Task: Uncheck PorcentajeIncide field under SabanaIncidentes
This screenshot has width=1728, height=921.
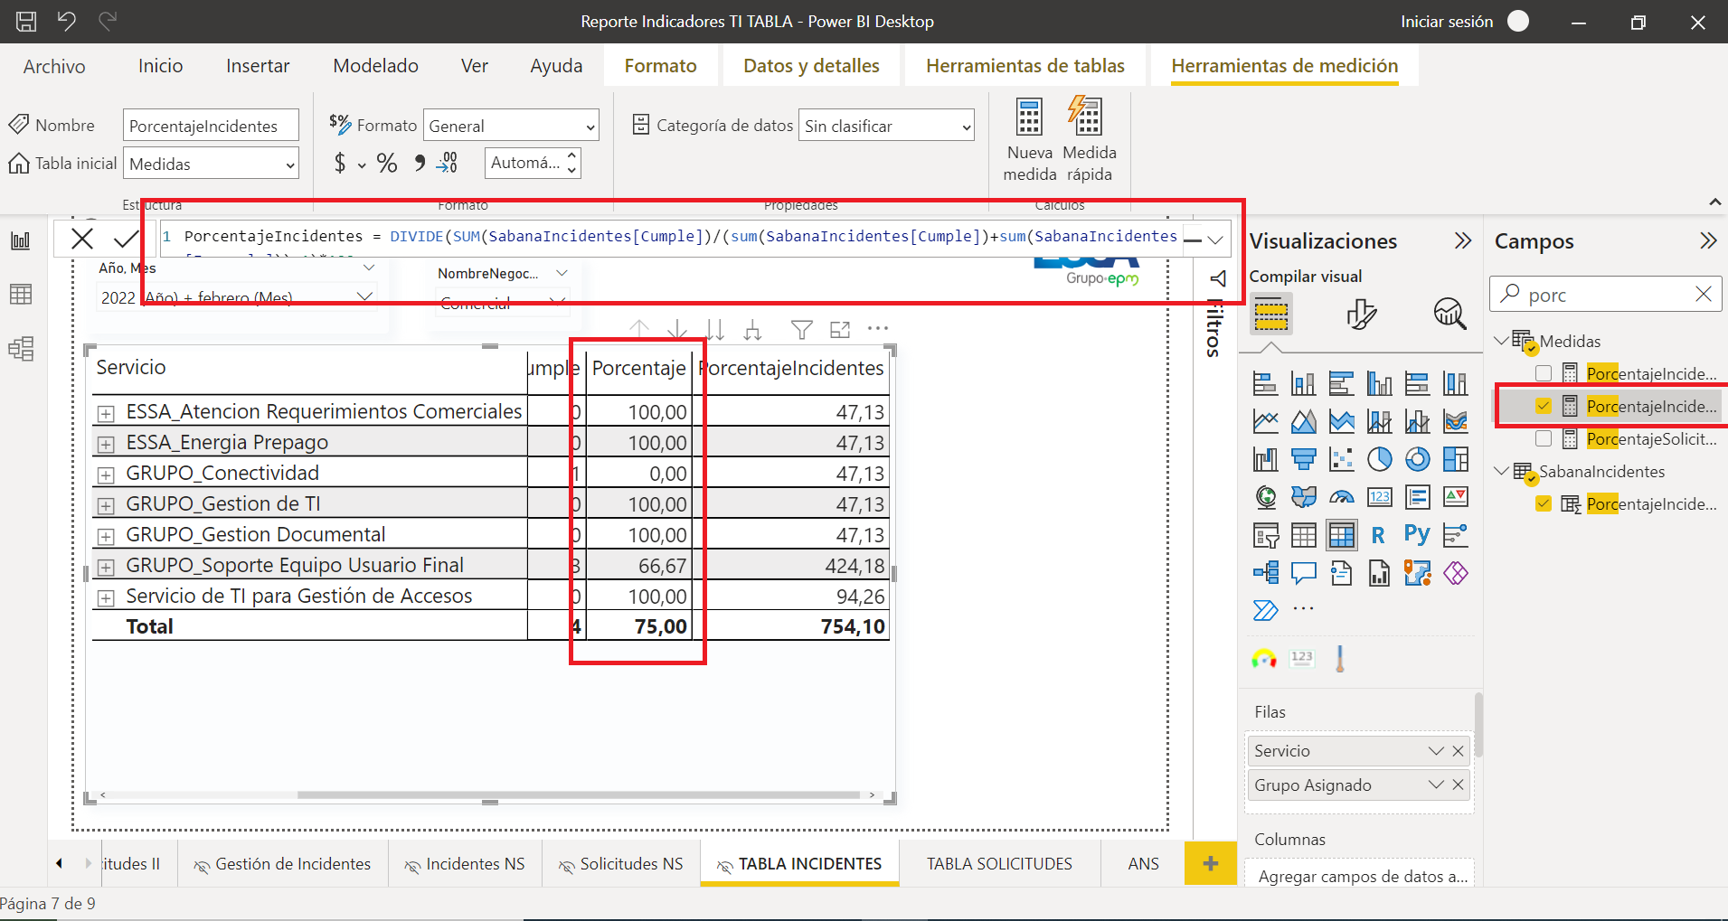Action: coord(1544,503)
